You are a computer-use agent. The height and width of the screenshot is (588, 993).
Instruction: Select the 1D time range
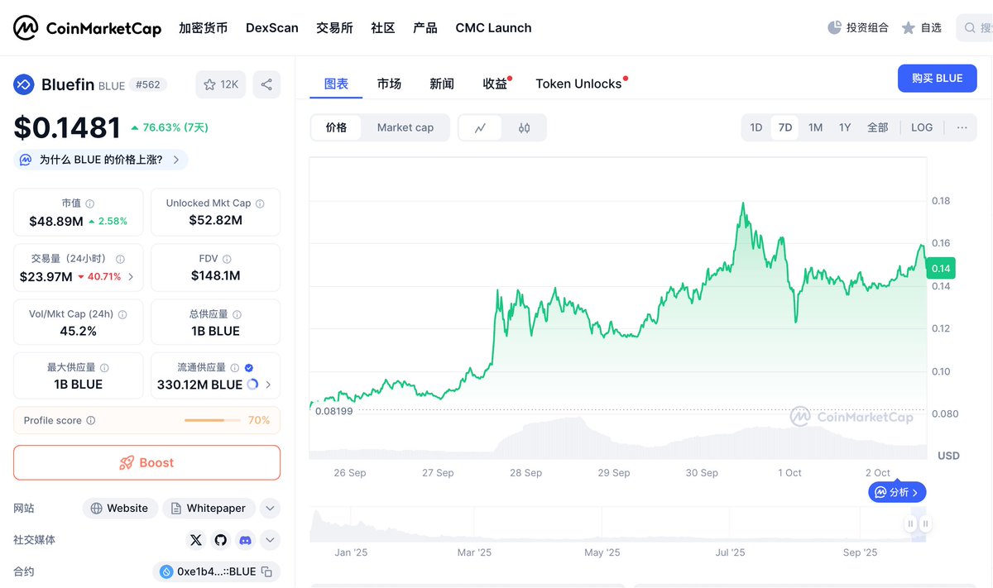coord(756,127)
